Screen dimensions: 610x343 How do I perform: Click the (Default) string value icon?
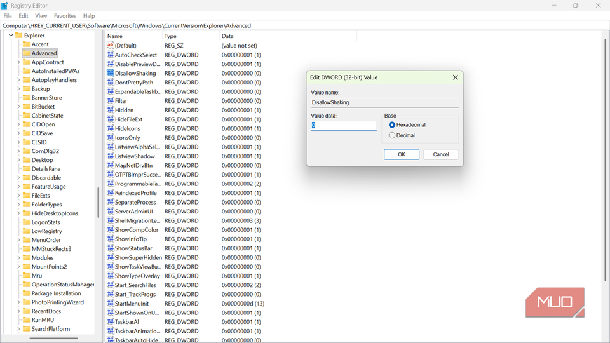pyautogui.click(x=111, y=46)
